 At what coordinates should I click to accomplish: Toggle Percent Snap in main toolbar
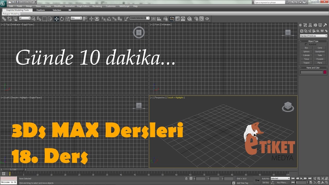(114, 19)
